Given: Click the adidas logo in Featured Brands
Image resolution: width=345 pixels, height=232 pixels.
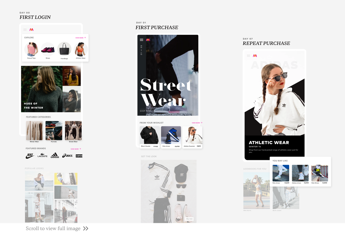Looking at the screenshot, I should pyautogui.click(x=55, y=155).
